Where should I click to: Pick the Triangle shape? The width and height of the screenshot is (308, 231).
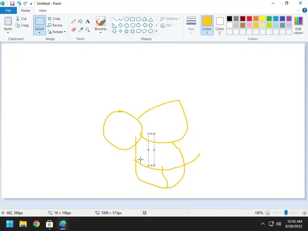151,19
